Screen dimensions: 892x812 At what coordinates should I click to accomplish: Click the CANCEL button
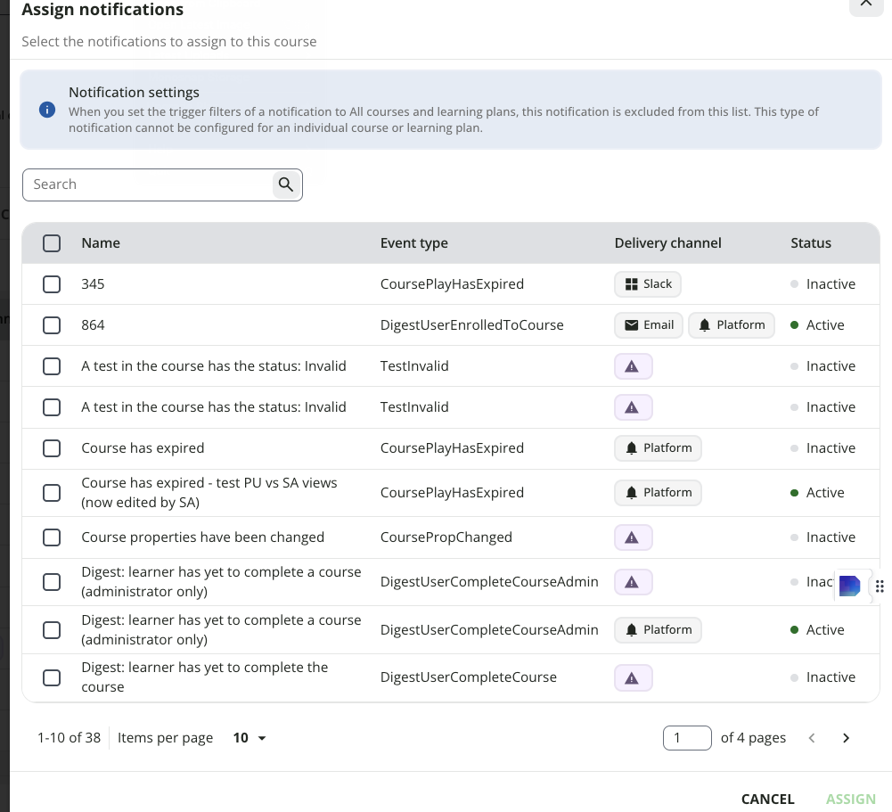[x=767, y=799]
